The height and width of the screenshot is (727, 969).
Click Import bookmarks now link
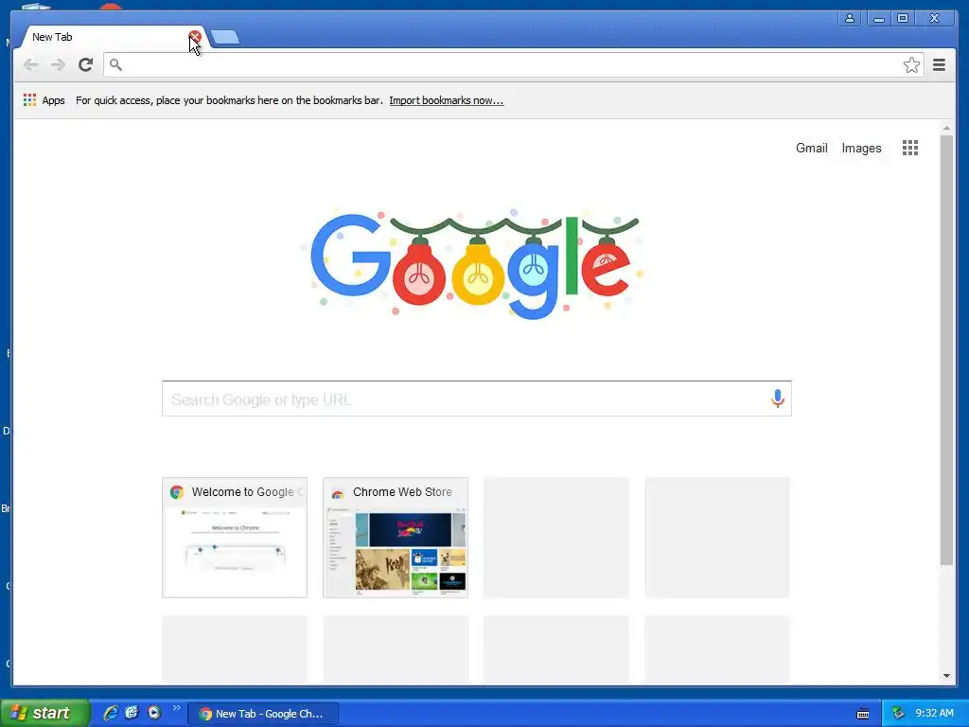point(447,100)
